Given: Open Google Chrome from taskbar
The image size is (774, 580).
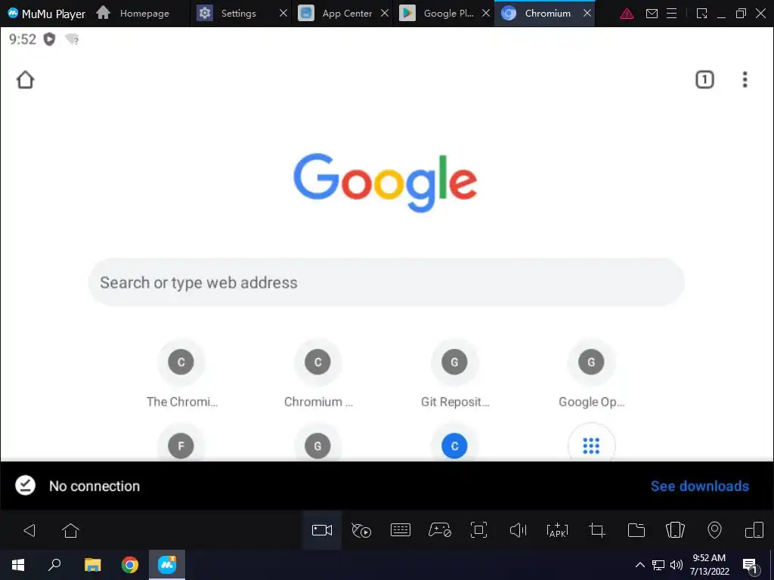Looking at the screenshot, I should click(130, 565).
